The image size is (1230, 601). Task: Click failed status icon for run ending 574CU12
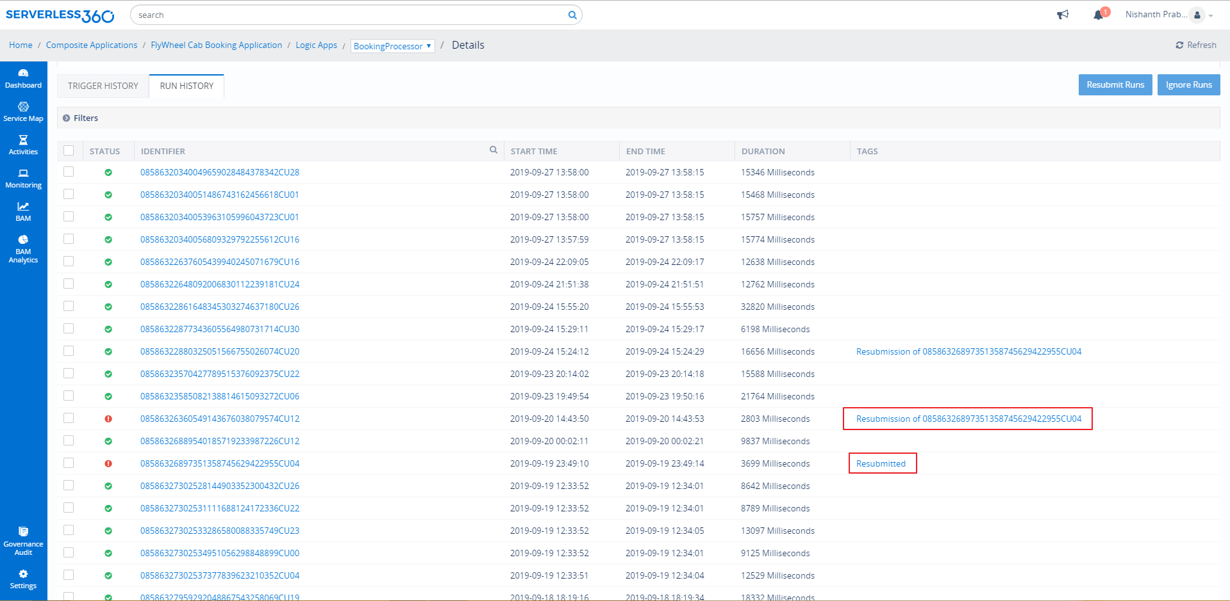click(x=108, y=419)
